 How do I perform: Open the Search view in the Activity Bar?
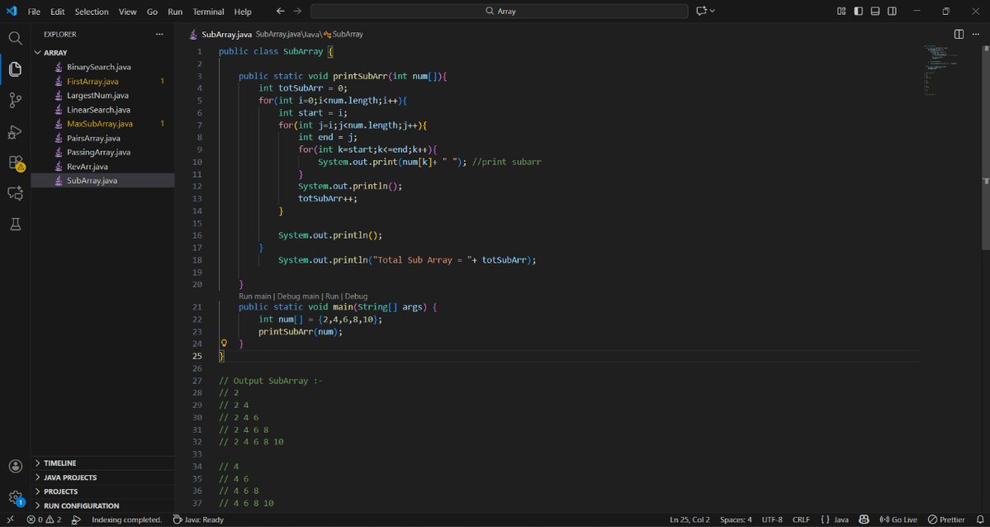tap(14, 38)
